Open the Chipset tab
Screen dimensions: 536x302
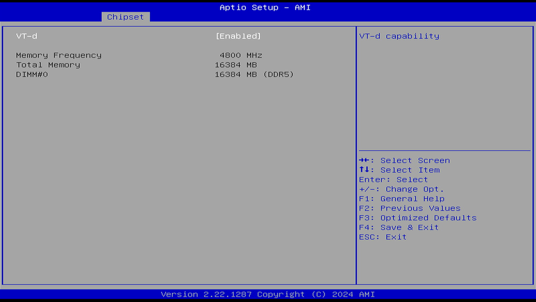pyautogui.click(x=126, y=17)
